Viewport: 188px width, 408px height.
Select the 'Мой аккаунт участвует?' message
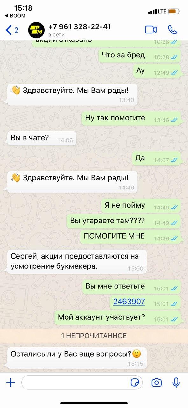click(x=117, y=317)
